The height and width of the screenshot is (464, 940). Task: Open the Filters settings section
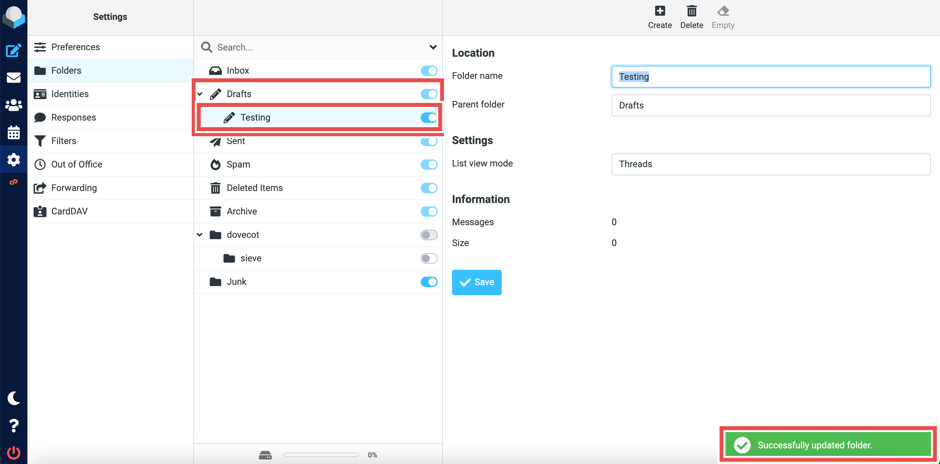(64, 141)
